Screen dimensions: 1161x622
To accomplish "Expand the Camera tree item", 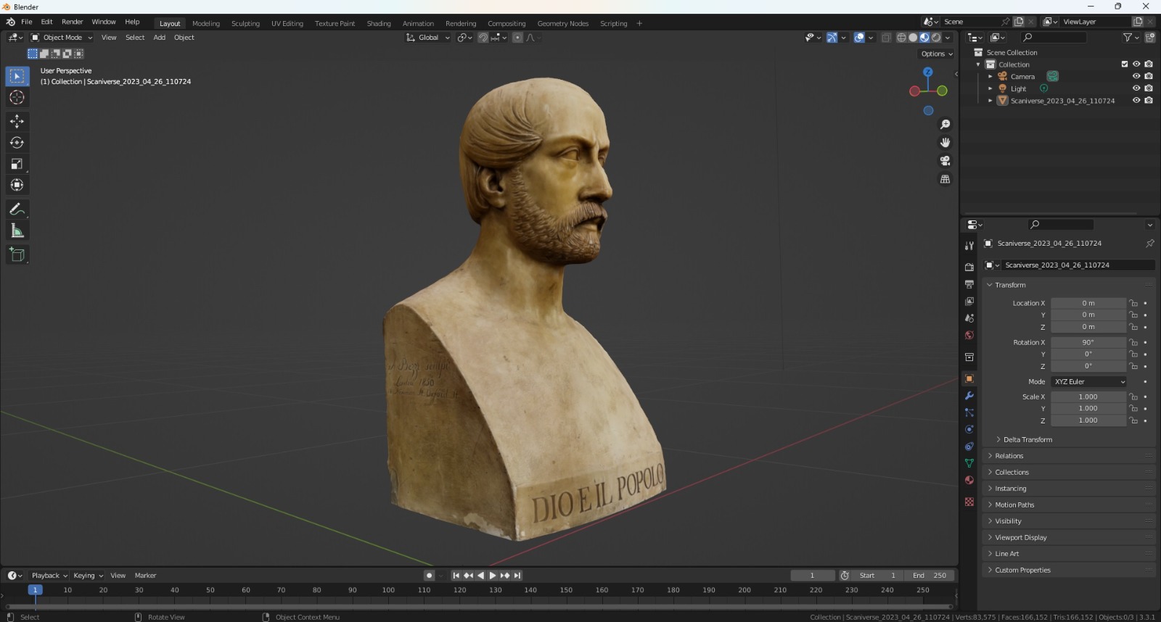I will (990, 76).
